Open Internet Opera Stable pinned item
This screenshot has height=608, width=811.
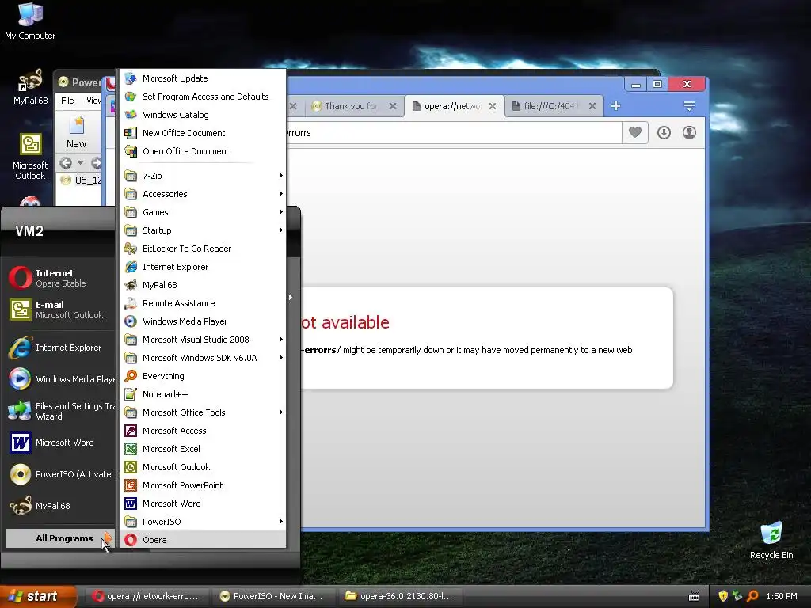(60, 278)
